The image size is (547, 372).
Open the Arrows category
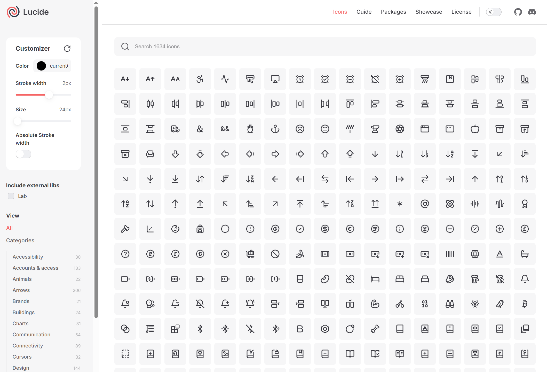point(21,290)
